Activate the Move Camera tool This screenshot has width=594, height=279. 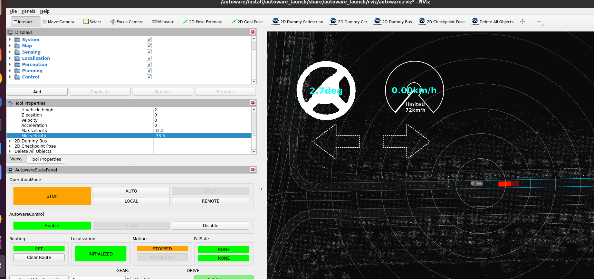click(x=58, y=22)
